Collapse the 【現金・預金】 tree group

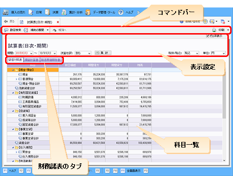[x=13, y=70]
